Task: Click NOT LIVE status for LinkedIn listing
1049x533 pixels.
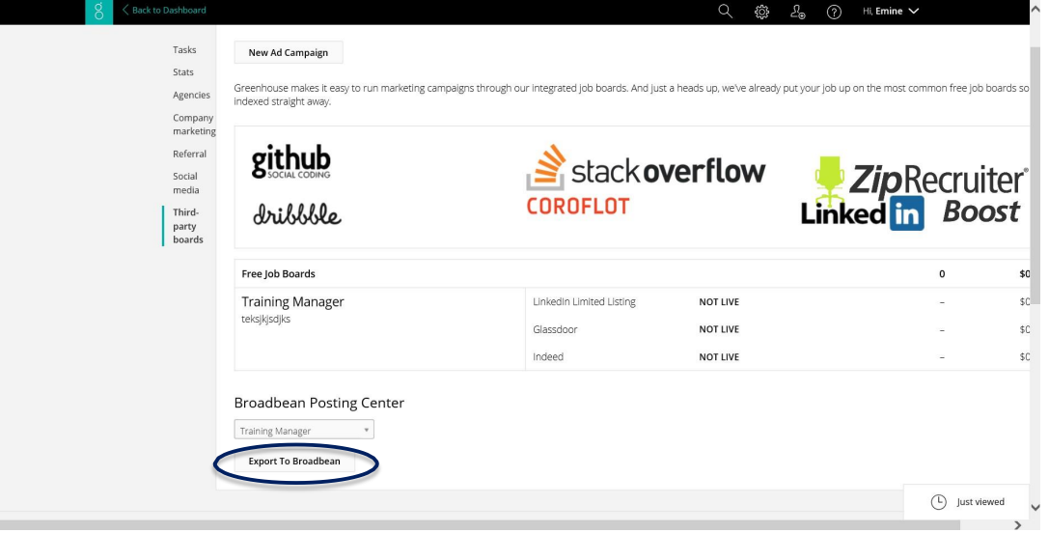Action: point(719,302)
